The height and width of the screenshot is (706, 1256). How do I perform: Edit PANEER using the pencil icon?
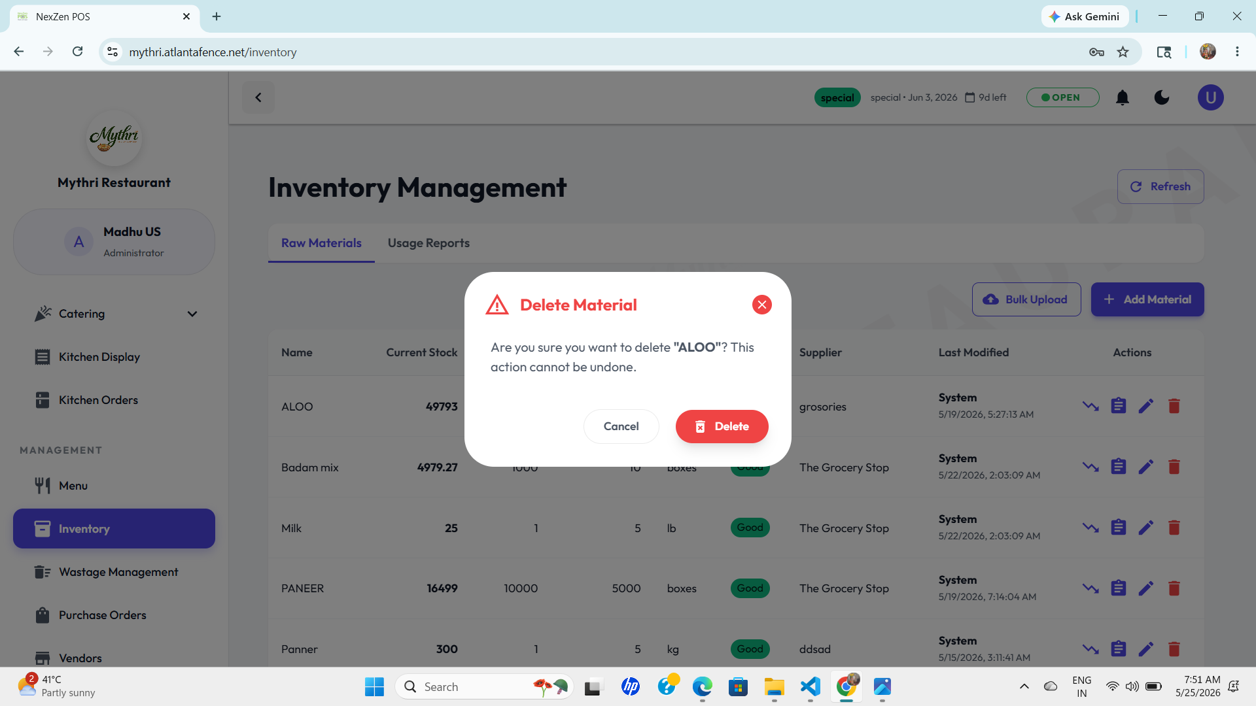1146,588
